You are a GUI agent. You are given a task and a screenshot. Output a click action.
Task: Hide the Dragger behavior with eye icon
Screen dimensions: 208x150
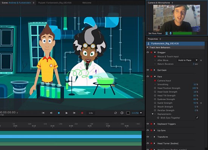[148, 52]
